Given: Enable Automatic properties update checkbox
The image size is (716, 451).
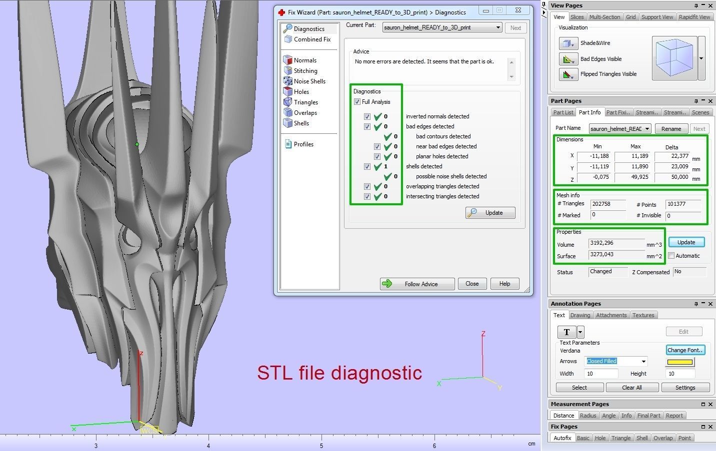Looking at the screenshot, I should click(x=671, y=256).
